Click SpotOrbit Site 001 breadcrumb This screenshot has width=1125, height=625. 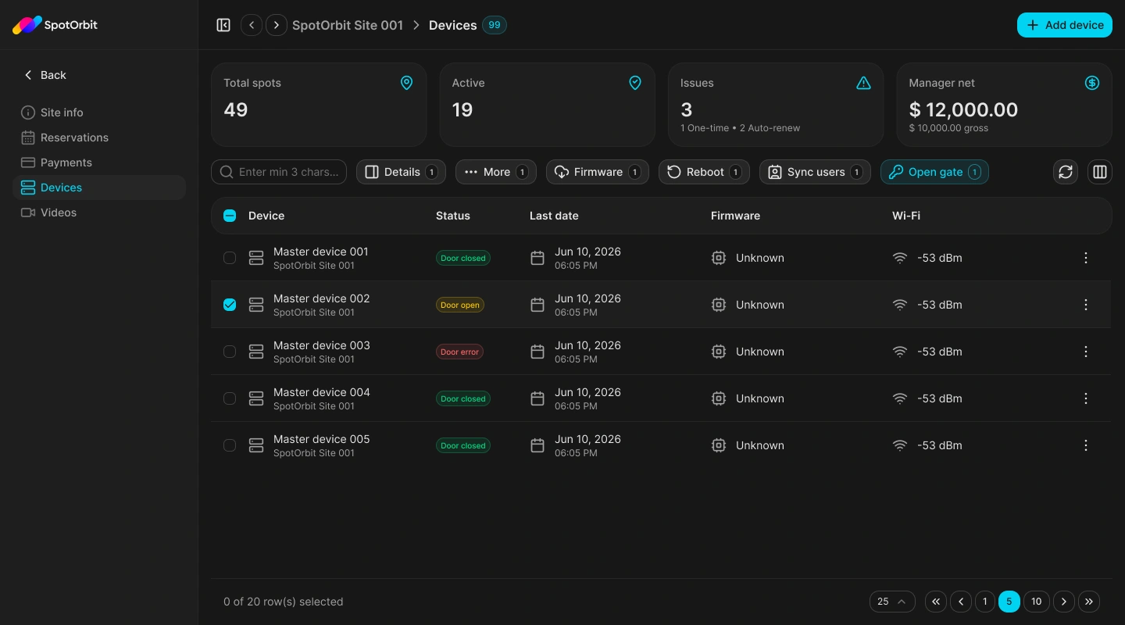pyautogui.click(x=348, y=25)
